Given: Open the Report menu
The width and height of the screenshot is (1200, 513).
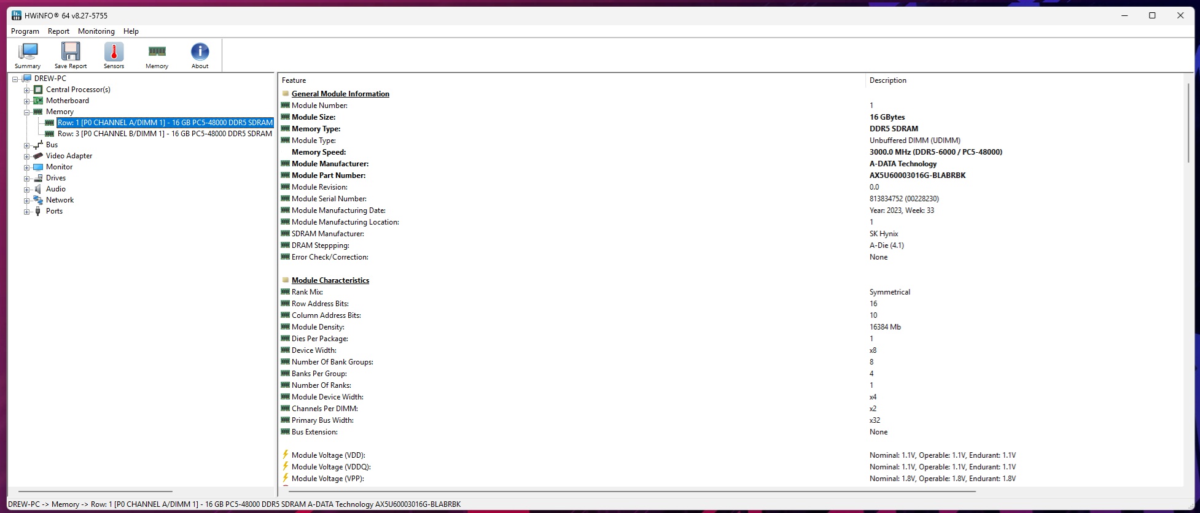Looking at the screenshot, I should (x=58, y=31).
